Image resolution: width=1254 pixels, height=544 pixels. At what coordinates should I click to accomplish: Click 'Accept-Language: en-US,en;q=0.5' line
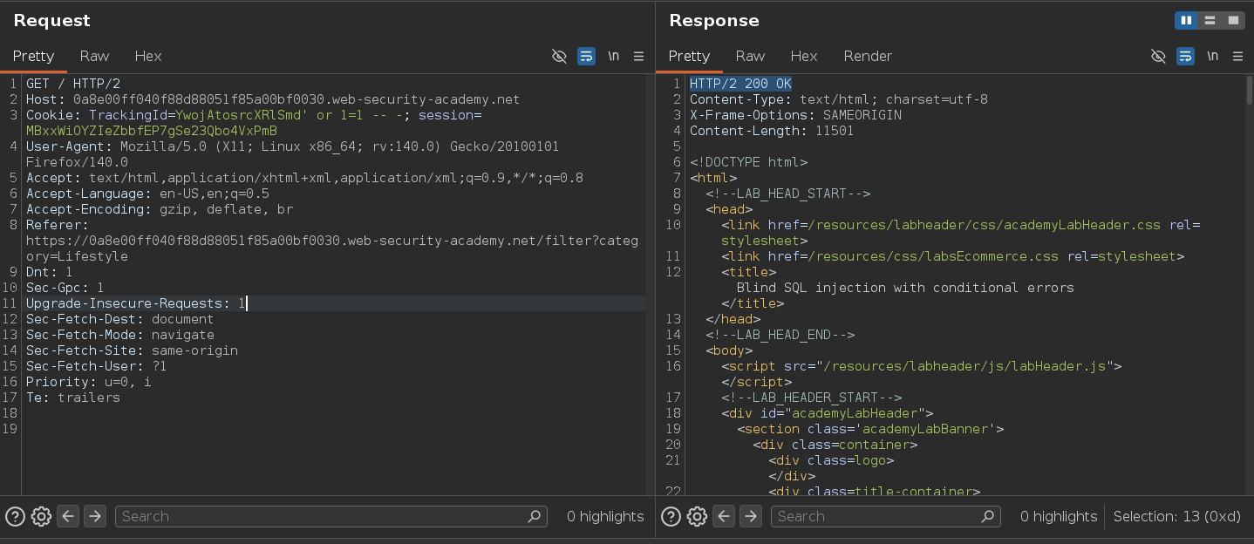pyautogui.click(x=147, y=194)
